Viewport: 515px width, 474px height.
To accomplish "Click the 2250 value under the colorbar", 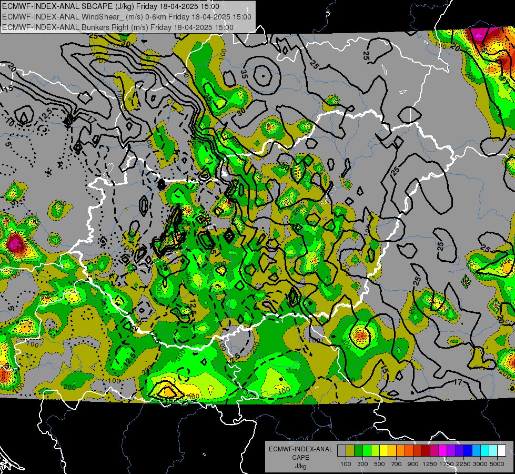I will coord(463,464).
